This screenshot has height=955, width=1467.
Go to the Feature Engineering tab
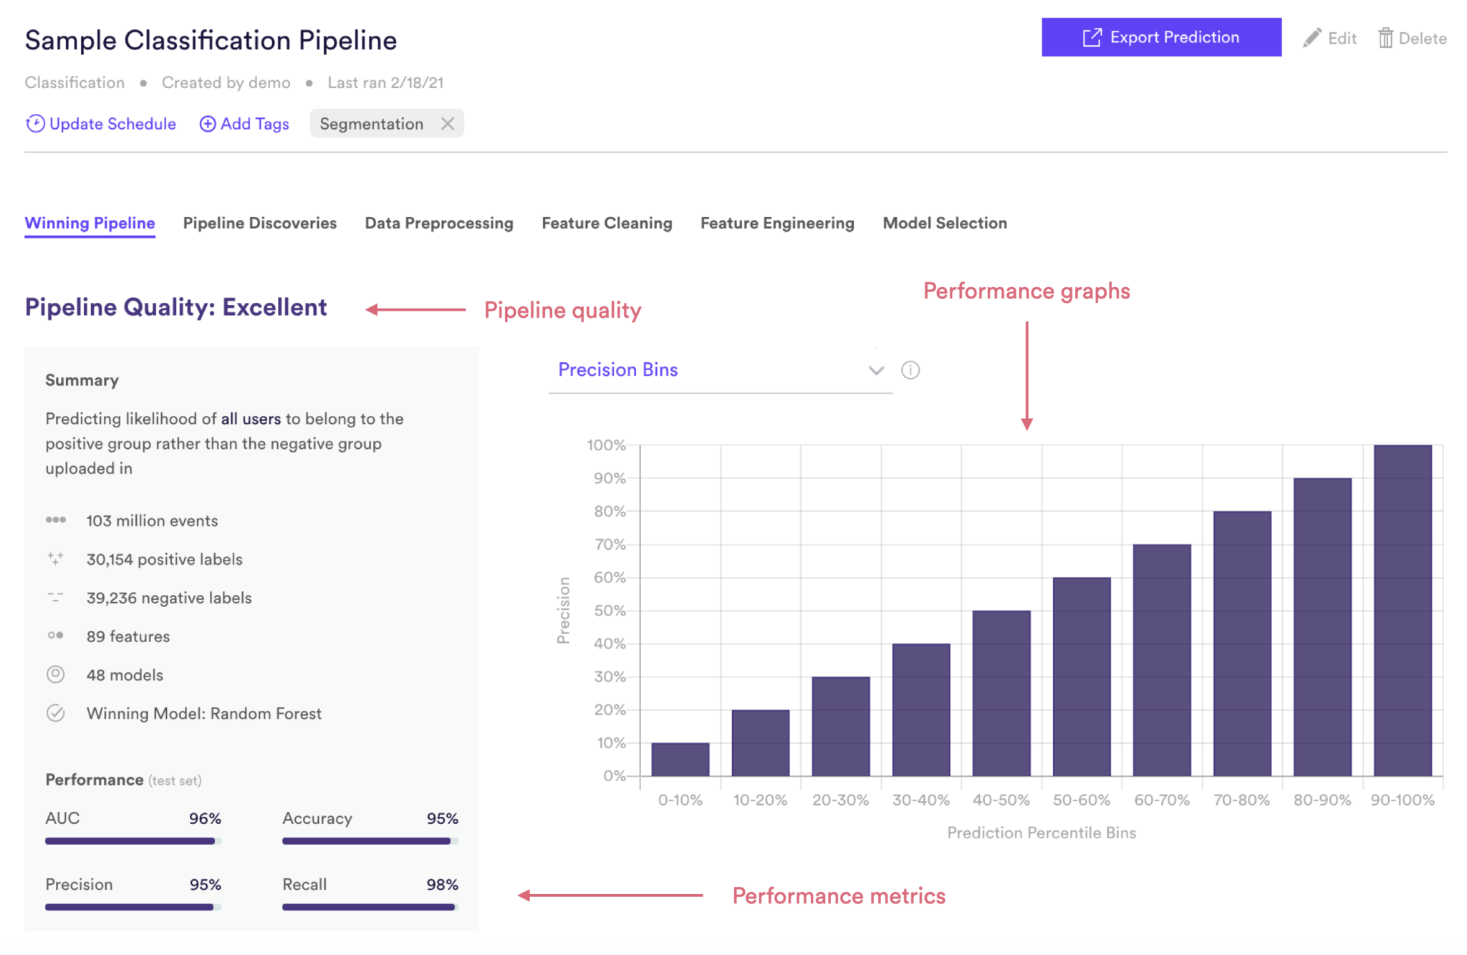click(776, 223)
